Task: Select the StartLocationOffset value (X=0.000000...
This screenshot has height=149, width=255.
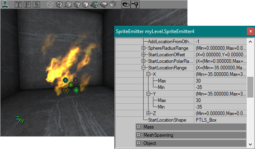Action: coord(220,54)
